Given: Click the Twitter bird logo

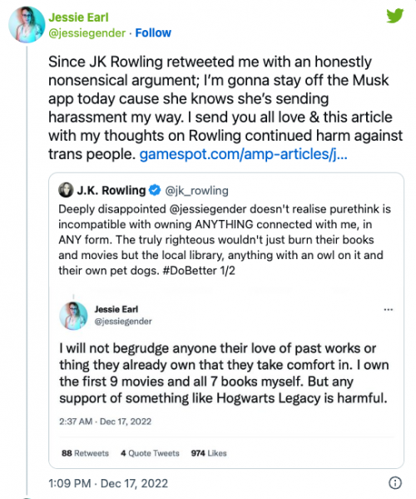Looking at the screenshot, I should click(395, 16).
